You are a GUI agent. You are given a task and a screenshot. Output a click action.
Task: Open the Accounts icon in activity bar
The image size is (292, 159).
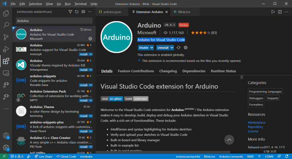click(6, 136)
